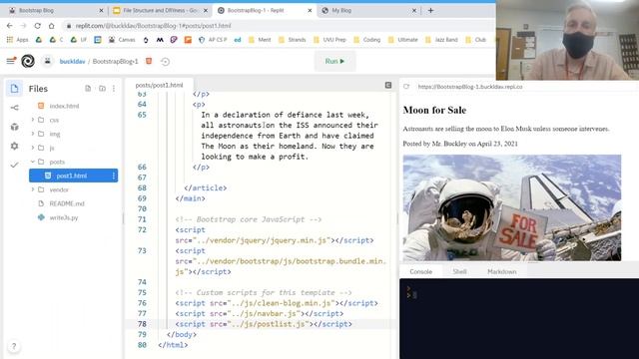Screen dimensions: 639x359
Task: Select the Files sidebar icon
Action: click(14, 89)
